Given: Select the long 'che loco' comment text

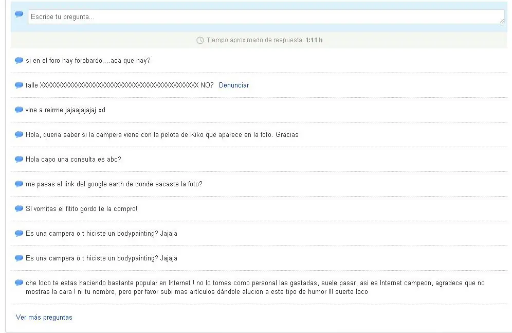Looking at the screenshot, I should click(255, 287).
